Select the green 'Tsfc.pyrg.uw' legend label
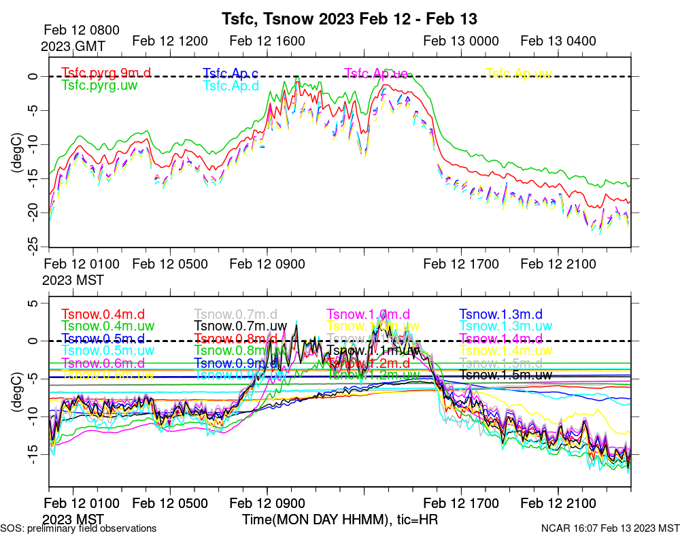This screenshot has height=544, width=680. tap(99, 86)
